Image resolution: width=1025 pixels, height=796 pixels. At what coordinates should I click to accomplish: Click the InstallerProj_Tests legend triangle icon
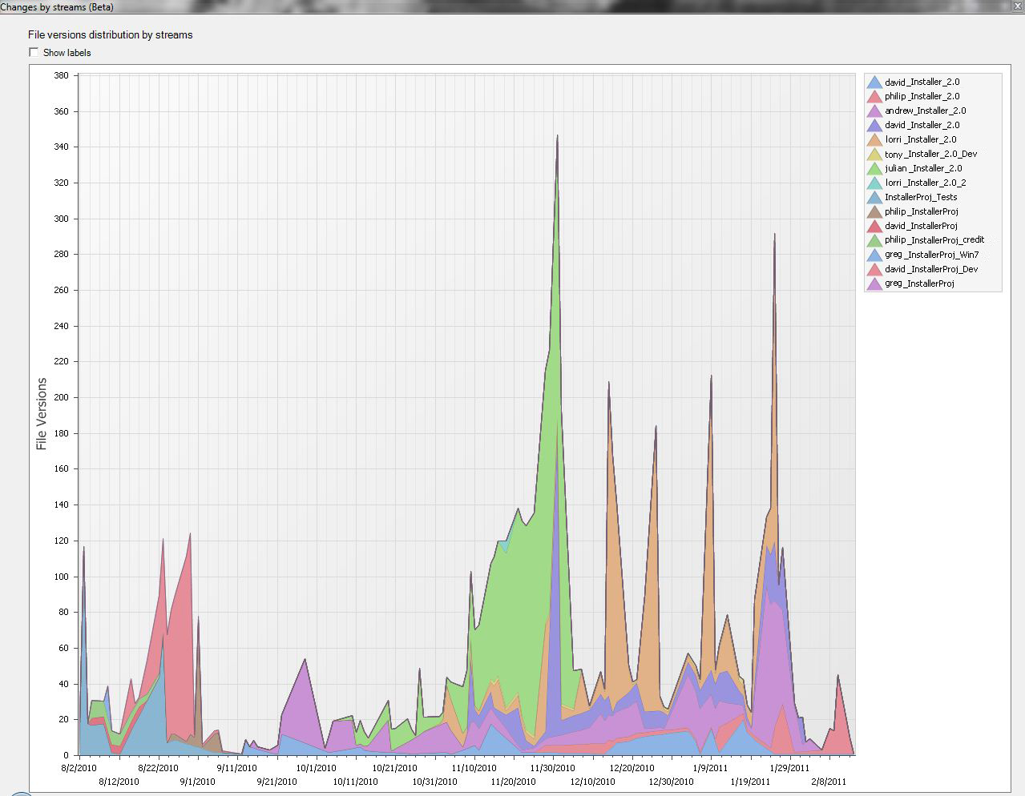click(874, 198)
